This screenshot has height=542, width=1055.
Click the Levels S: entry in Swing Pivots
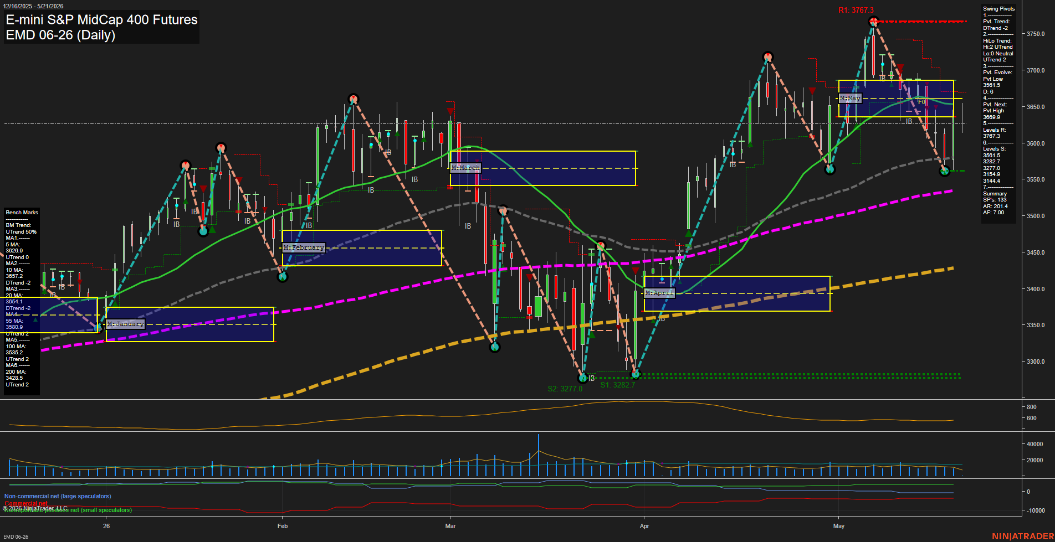click(x=995, y=149)
